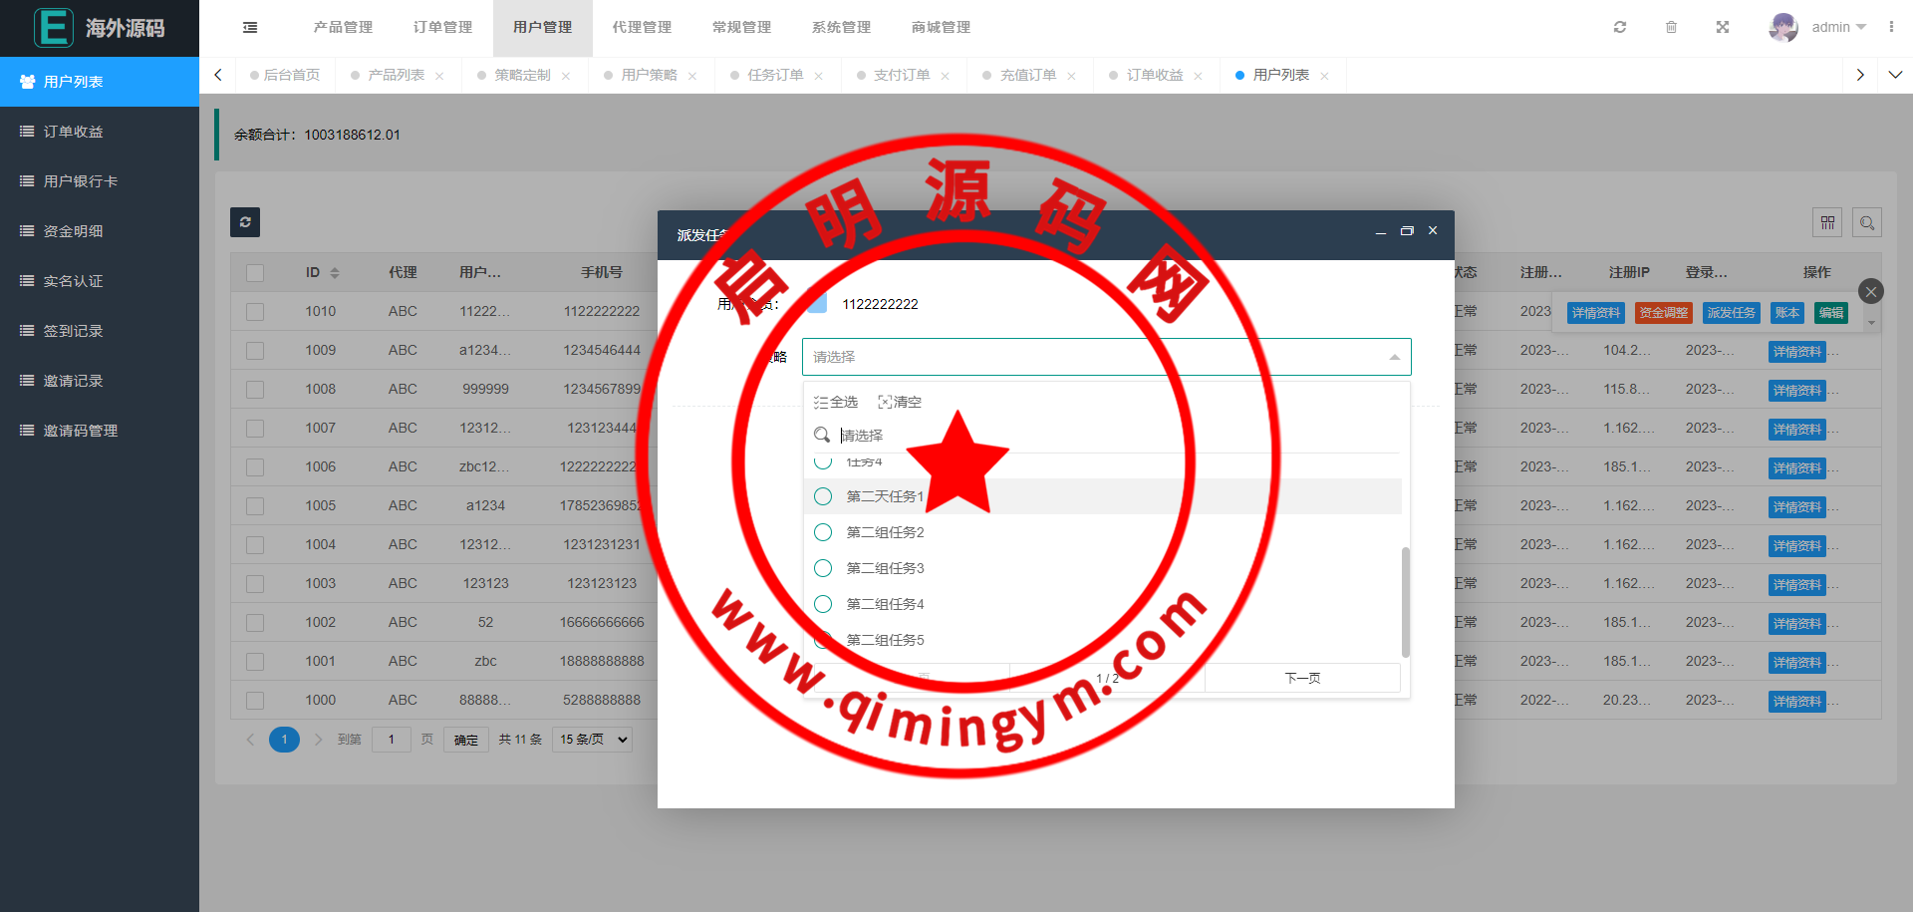The height and width of the screenshot is (912, 1913).
Task: Open the 请选择 strategy dropdown
Action: (1106, 357)
